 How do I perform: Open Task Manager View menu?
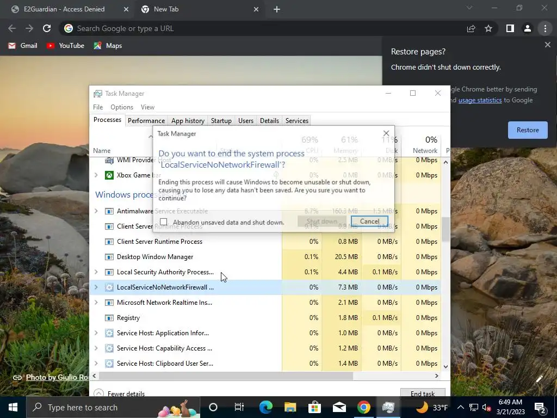pyautogui.click(x=147, y=107)
